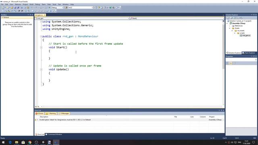Open Unity editor from taskbar

click(x=43, y=142)
